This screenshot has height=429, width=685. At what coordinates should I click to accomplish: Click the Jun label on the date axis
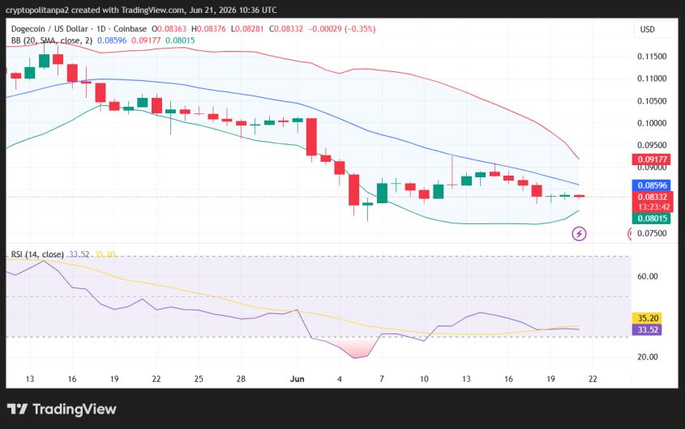297,379
